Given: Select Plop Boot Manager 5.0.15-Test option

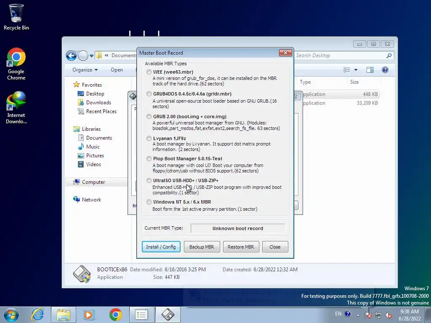Looking at the screenshot, I should click(149, 159).
